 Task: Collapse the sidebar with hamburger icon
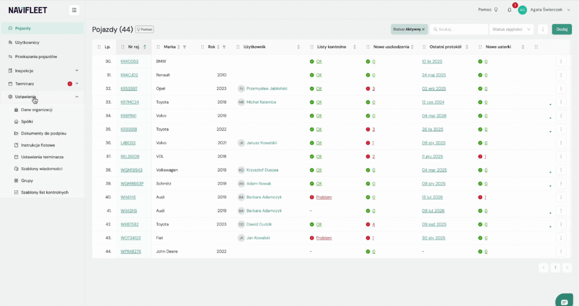74,10
